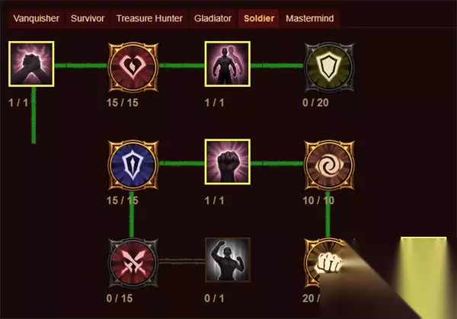
Task: Switch to the Survivor tab
Action: click(x=88, y=18)
